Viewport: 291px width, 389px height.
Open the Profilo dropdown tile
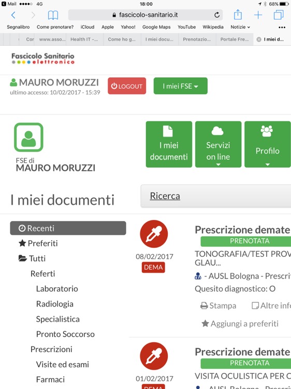pyautogui.click(x=268, y=144)
